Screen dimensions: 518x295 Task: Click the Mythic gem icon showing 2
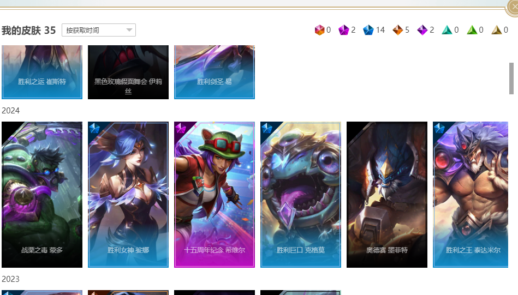pyautogui.click(x=344, y=30)
